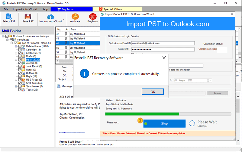Toggle the Junk E-mail checkbox
242x152 pixels.
pos(20,67)
